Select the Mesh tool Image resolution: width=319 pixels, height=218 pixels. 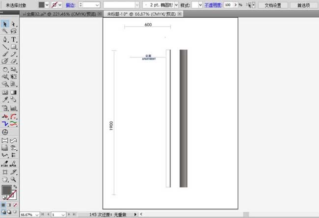coord(5,92)
